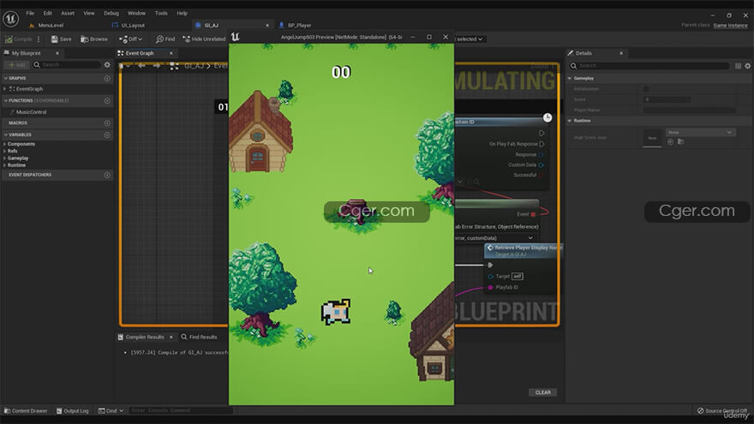Click use selected asset icon
Screen dimensions: 754x424
point(671,141)
